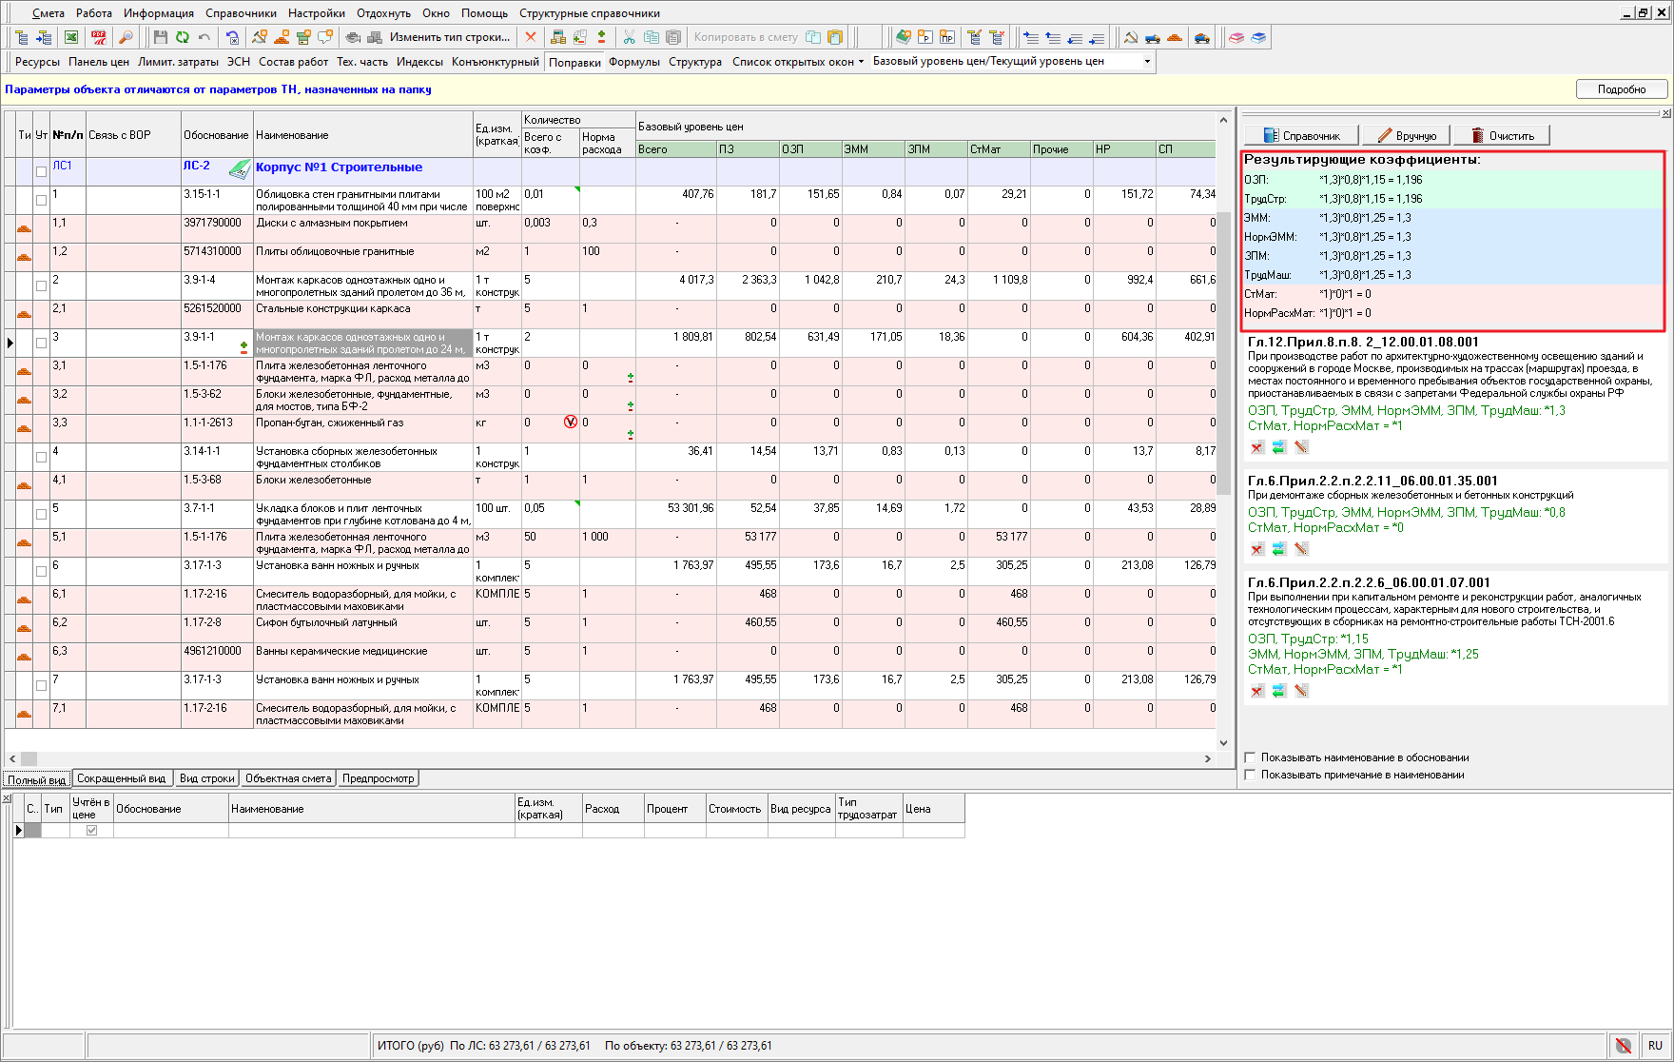1674x1062 pixels.
Task: Click the pink stacked books icon
Action: pyautogui.click(x=1236, y=37)
